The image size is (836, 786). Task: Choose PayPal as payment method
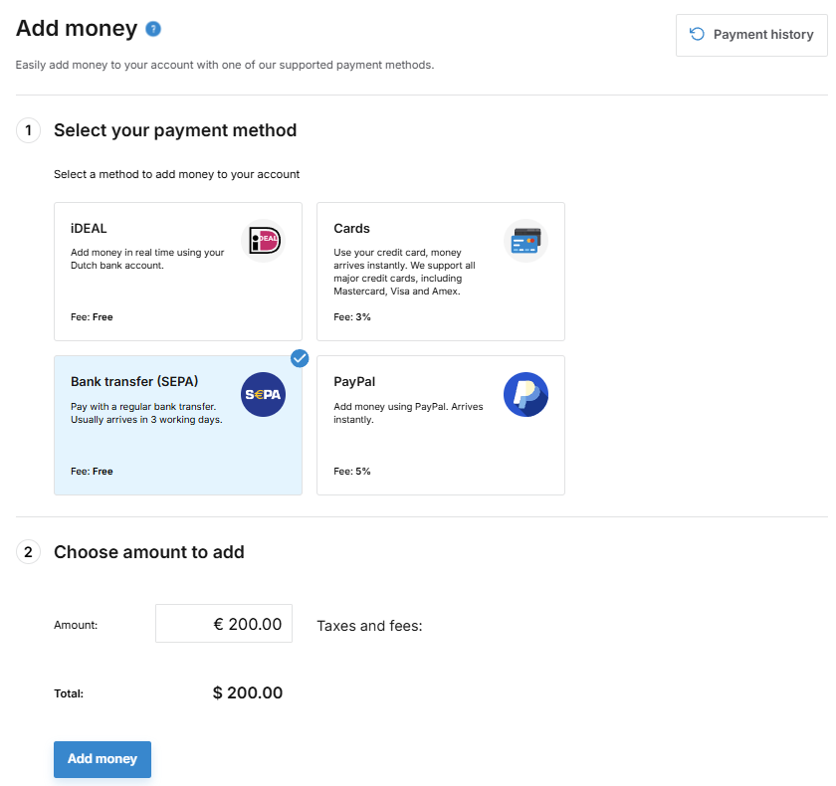point(441,425)
